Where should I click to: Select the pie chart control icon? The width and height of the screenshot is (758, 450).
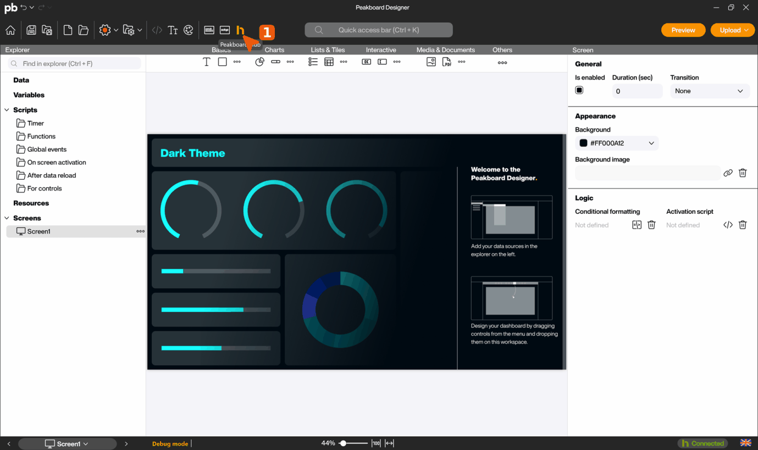[260, 62]
